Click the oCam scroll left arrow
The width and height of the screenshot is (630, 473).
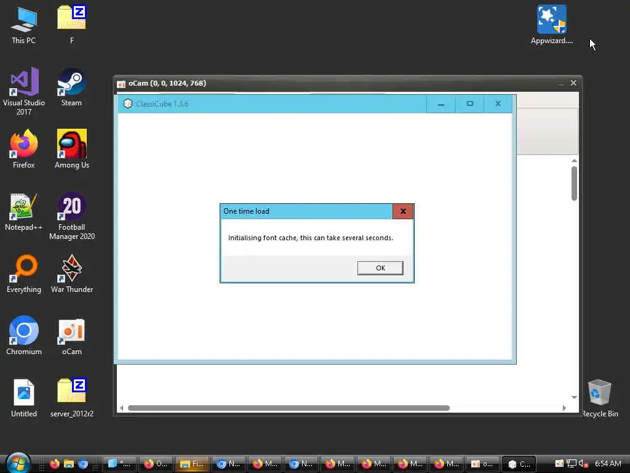tap(121, 408)
